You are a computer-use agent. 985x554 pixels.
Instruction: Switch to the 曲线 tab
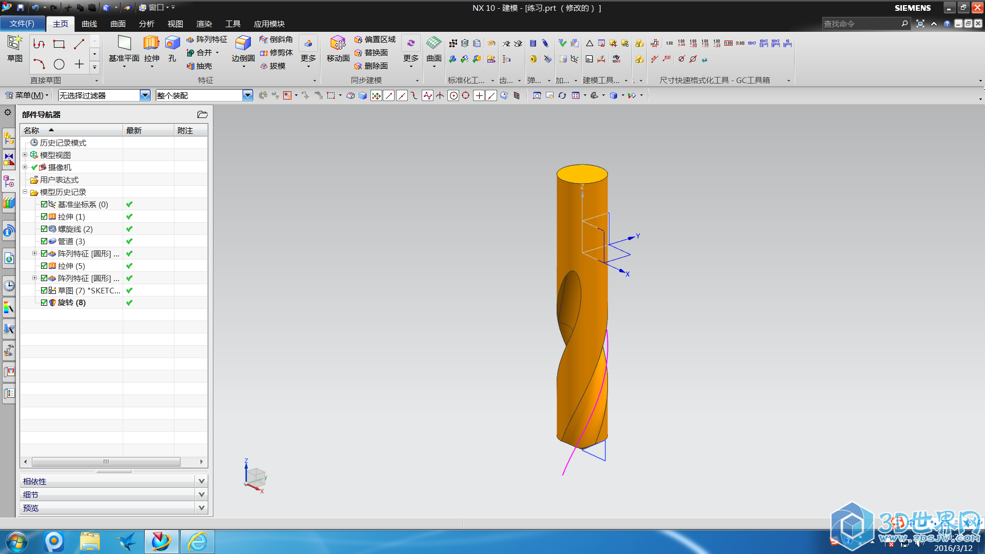click(89, 24)
